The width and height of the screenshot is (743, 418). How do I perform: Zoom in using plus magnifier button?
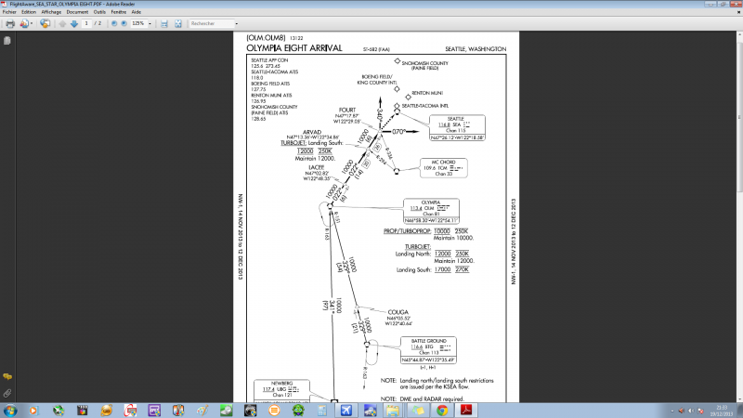click(124, 23)
